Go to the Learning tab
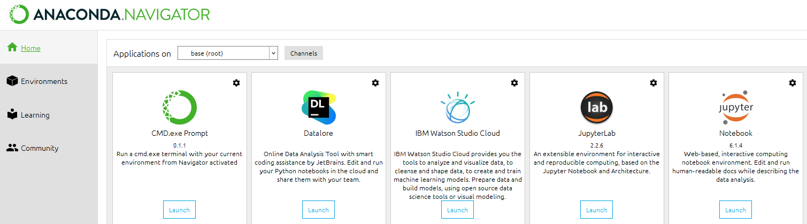Screen dimensions: 807x224 pyautogui.click(x=49, y=115)
